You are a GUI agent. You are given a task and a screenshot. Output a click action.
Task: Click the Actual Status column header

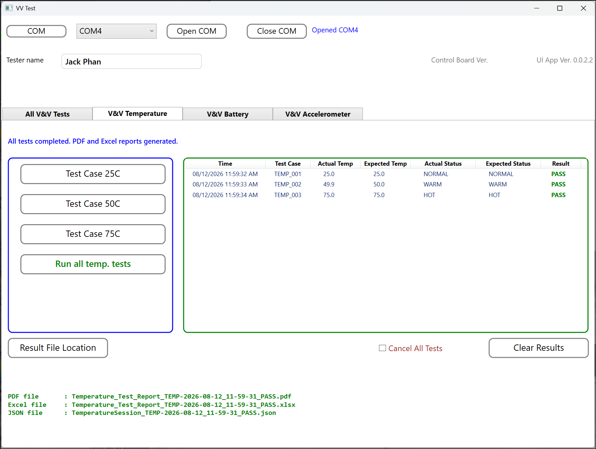(x=443, y=164)
